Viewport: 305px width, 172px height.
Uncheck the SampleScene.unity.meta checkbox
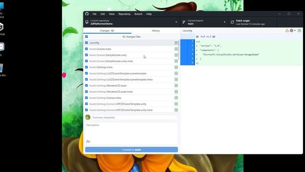click(86, 61)
